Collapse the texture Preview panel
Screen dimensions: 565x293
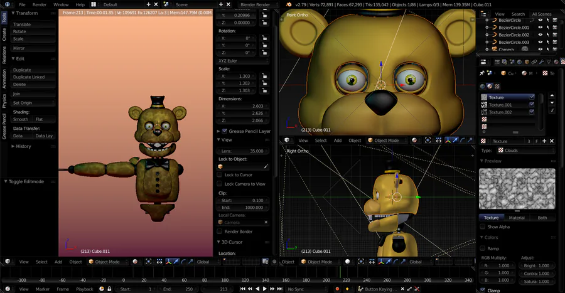point(482,161)
